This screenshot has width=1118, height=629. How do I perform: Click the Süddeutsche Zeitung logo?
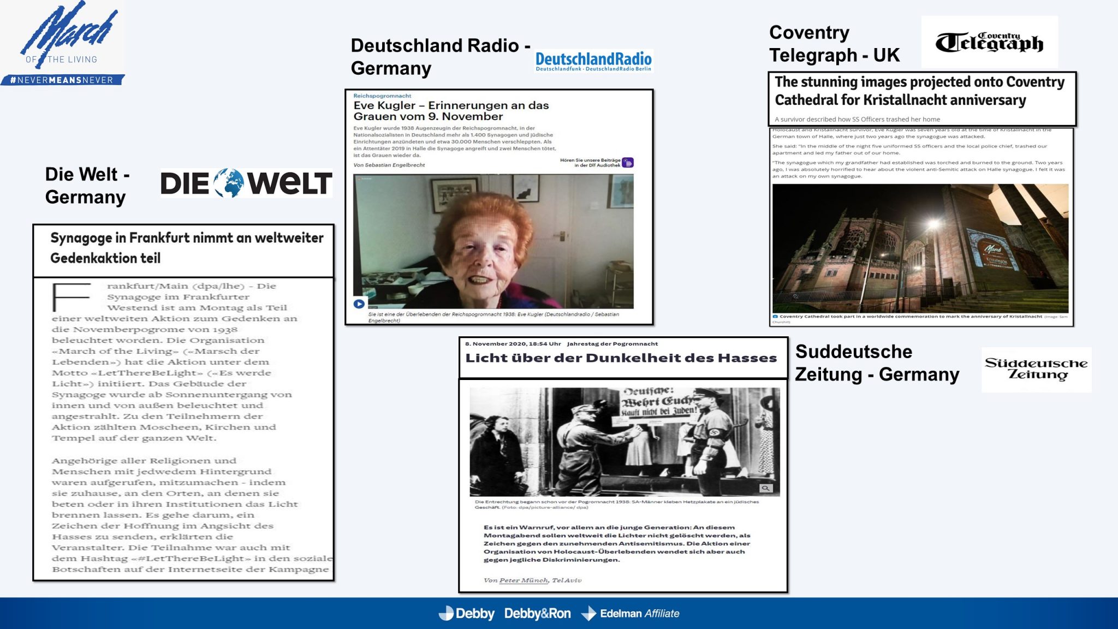[x=1036, y=369]
